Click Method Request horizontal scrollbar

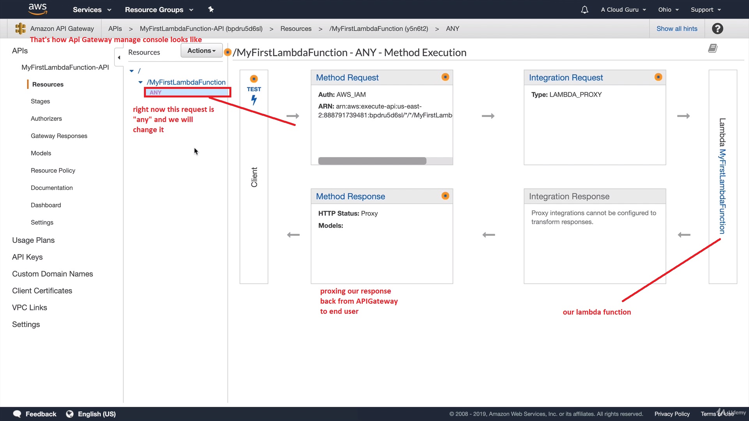tap(372, 161)
